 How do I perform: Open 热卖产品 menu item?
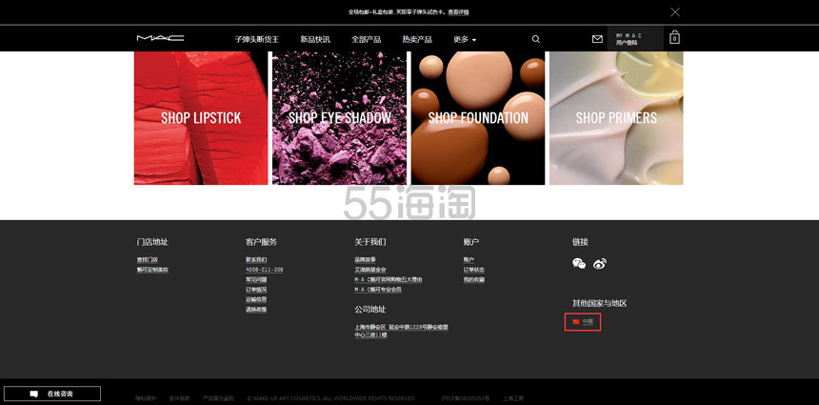(417, 39)
